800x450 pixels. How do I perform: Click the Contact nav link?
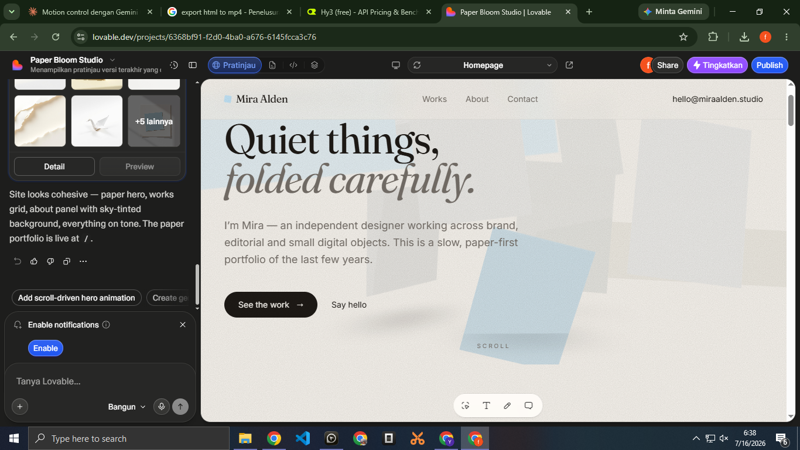522,99
